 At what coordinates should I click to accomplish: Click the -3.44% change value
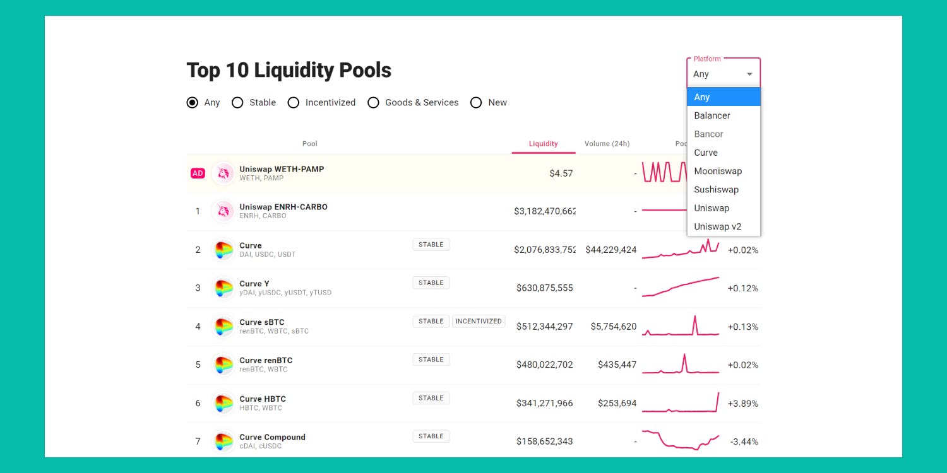click(x=744, y=441)
